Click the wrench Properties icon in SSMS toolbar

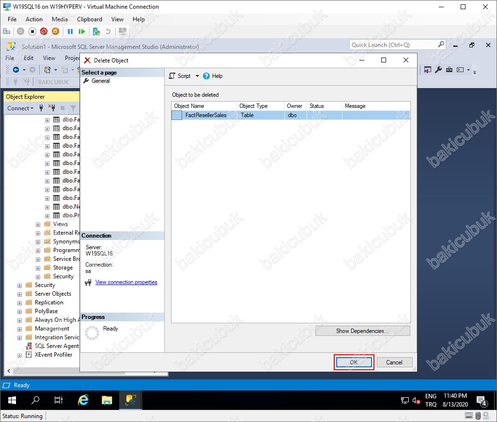(438, 70)
